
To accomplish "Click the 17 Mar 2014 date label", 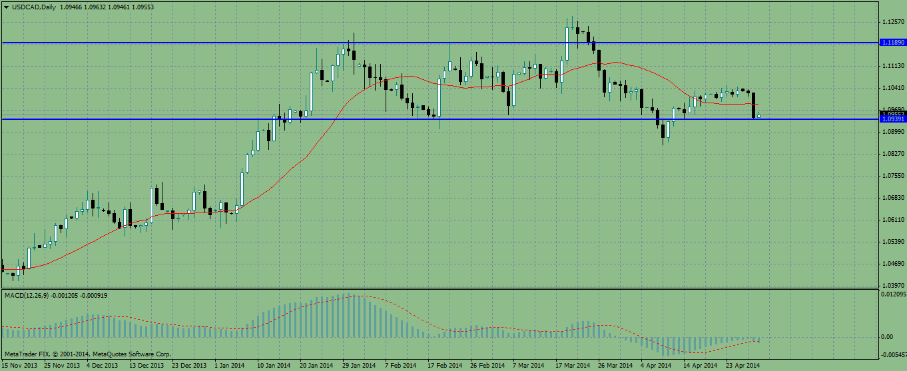I will point(573,366).
